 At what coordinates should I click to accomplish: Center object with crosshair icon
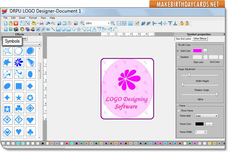pos(165,23)
